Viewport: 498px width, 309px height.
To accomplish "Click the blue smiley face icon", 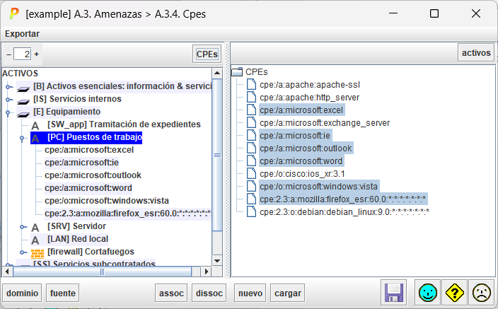I will point(427,293).
